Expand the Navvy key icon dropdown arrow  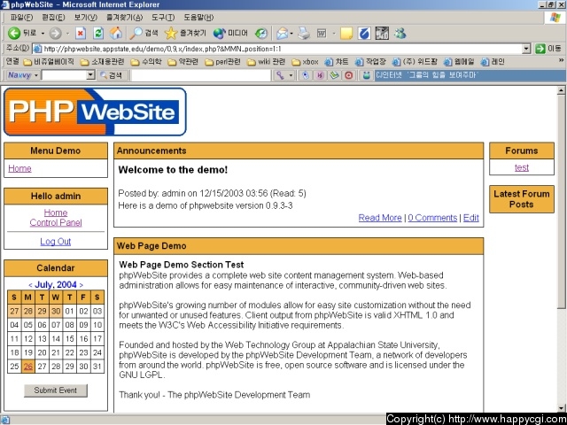tap(291, 75)
